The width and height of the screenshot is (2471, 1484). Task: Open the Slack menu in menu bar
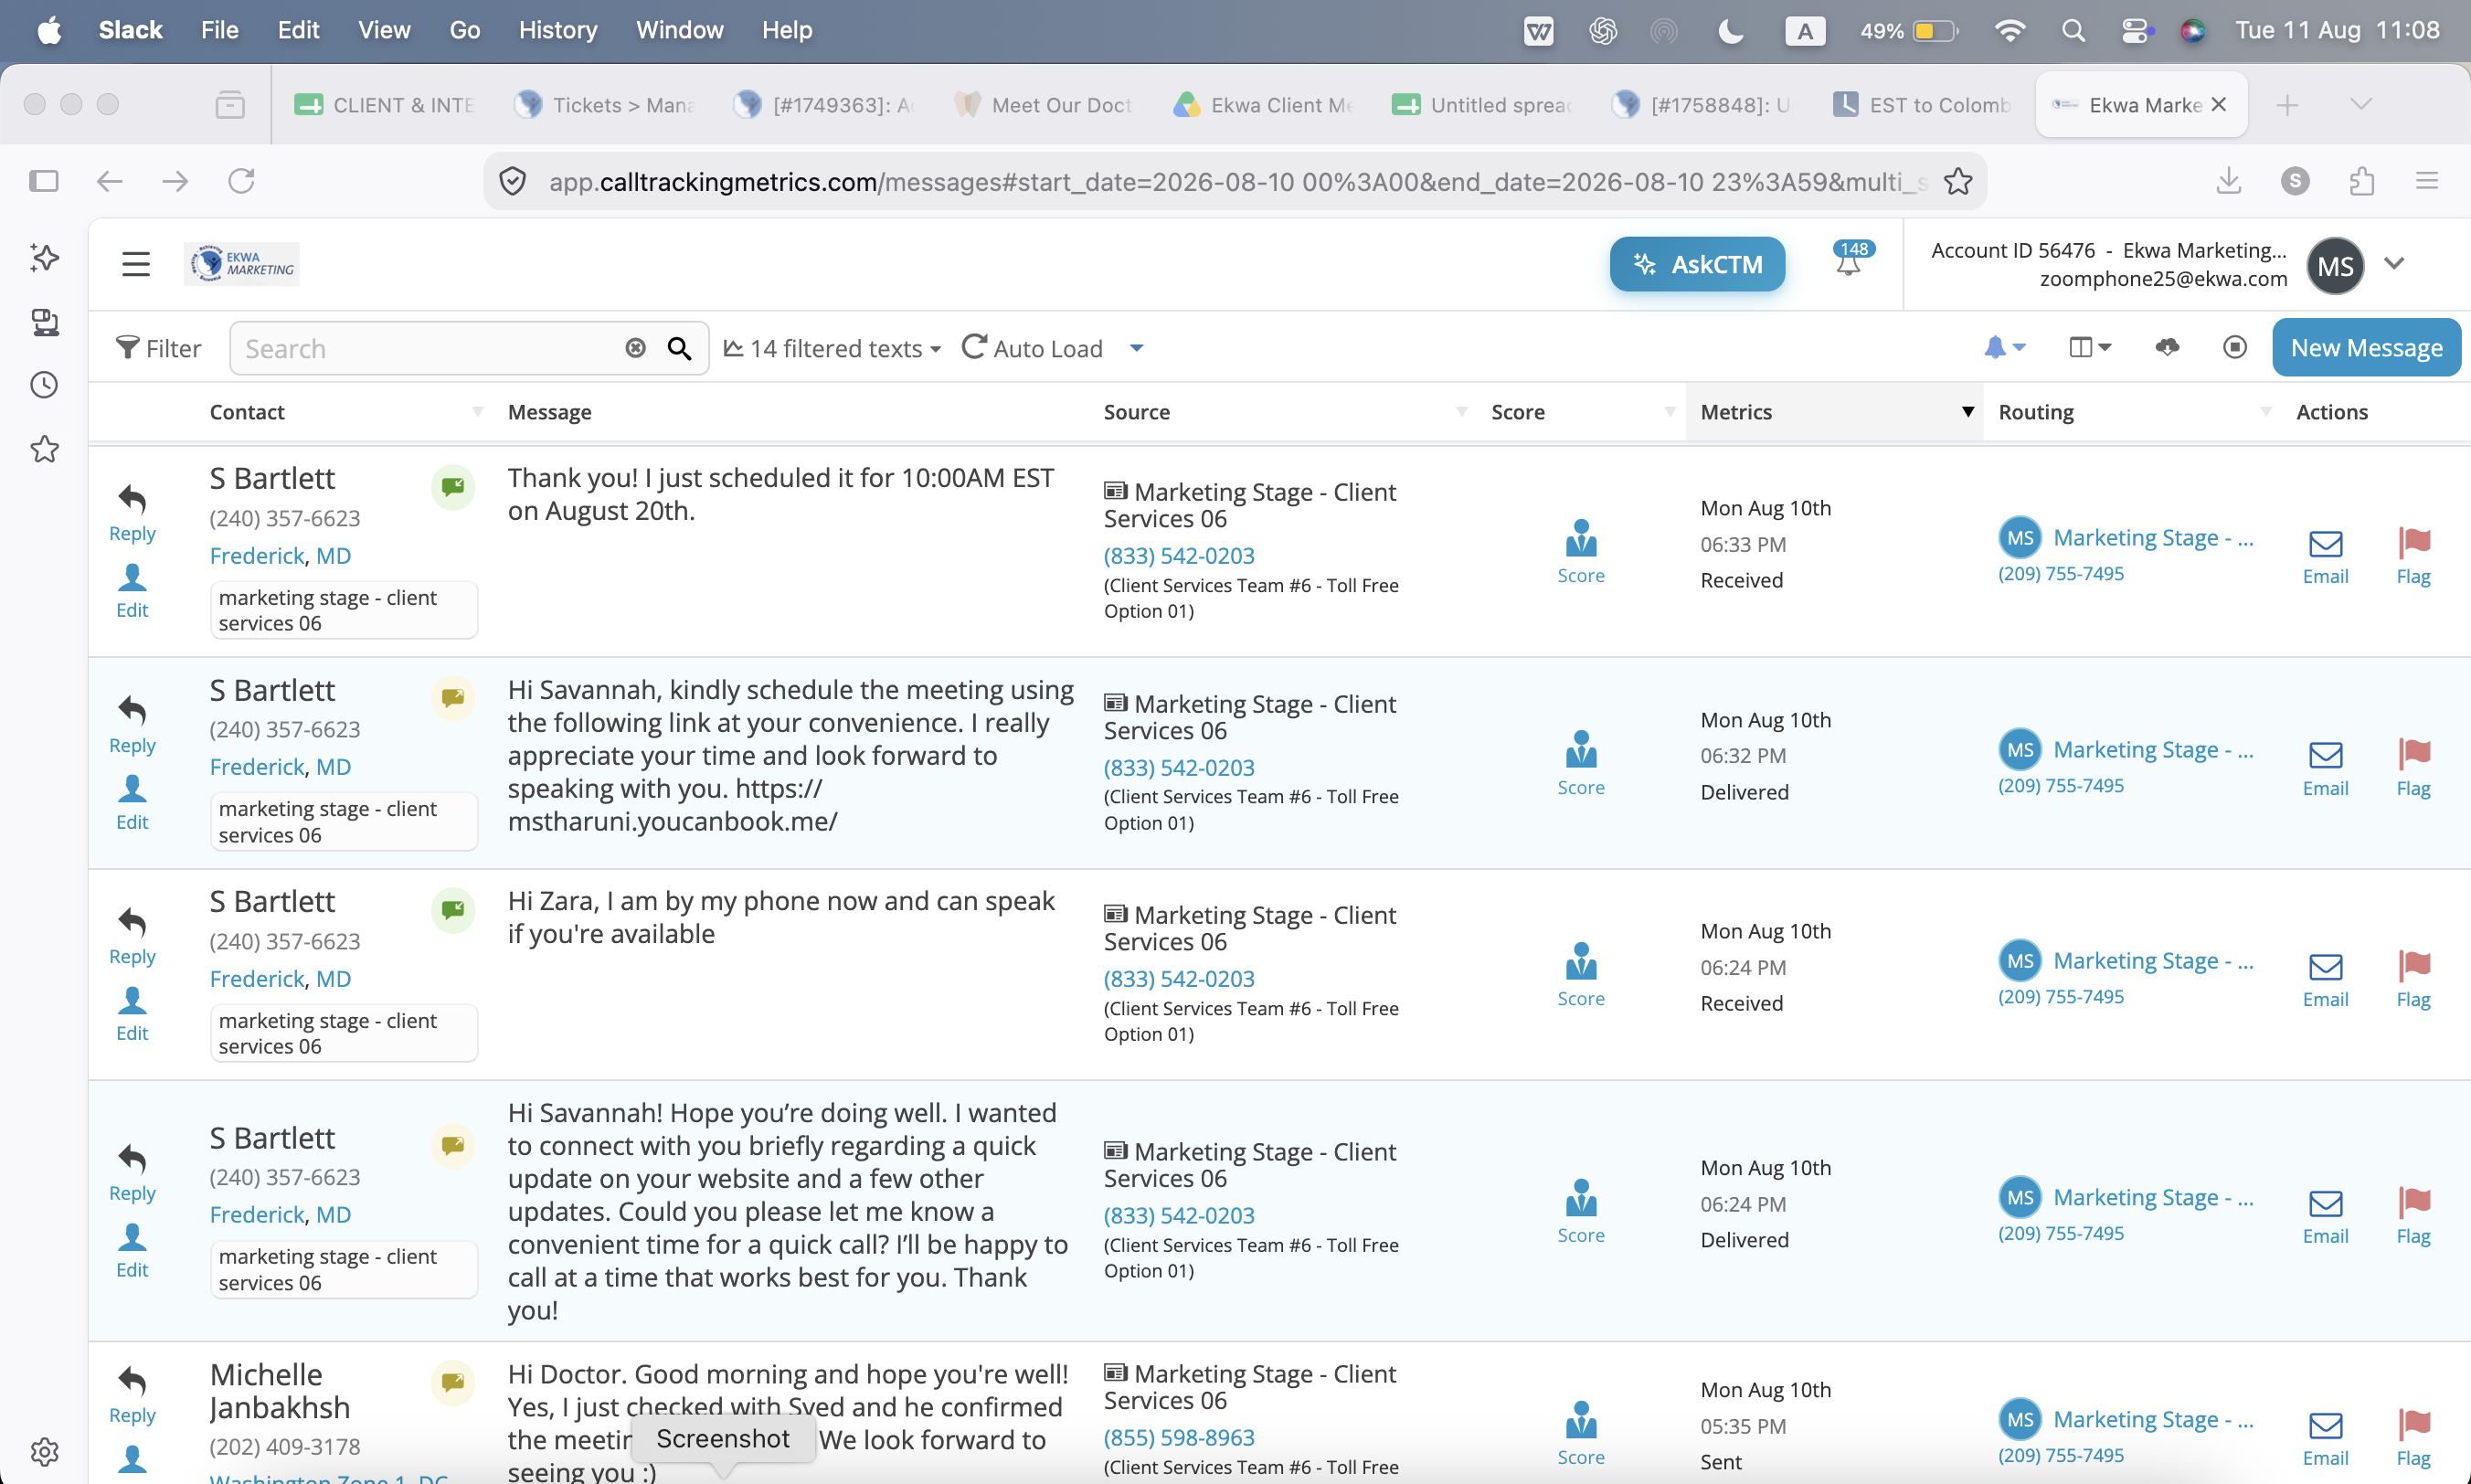[x=130, y=30]
